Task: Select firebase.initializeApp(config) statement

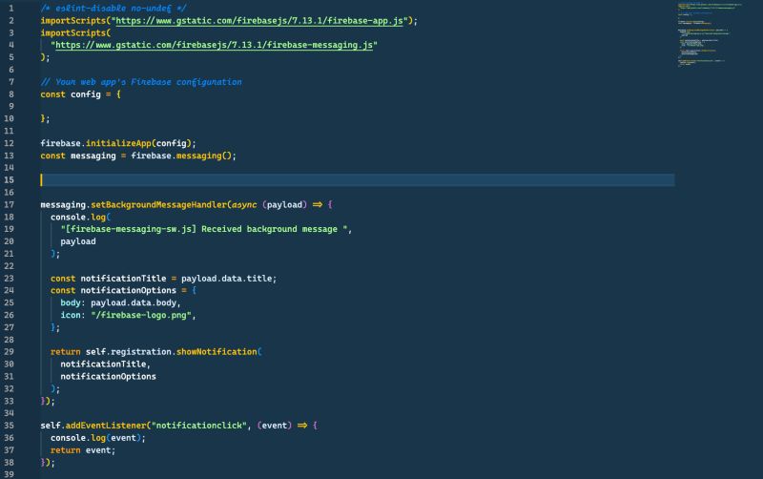Action: [x=118, y=143]
